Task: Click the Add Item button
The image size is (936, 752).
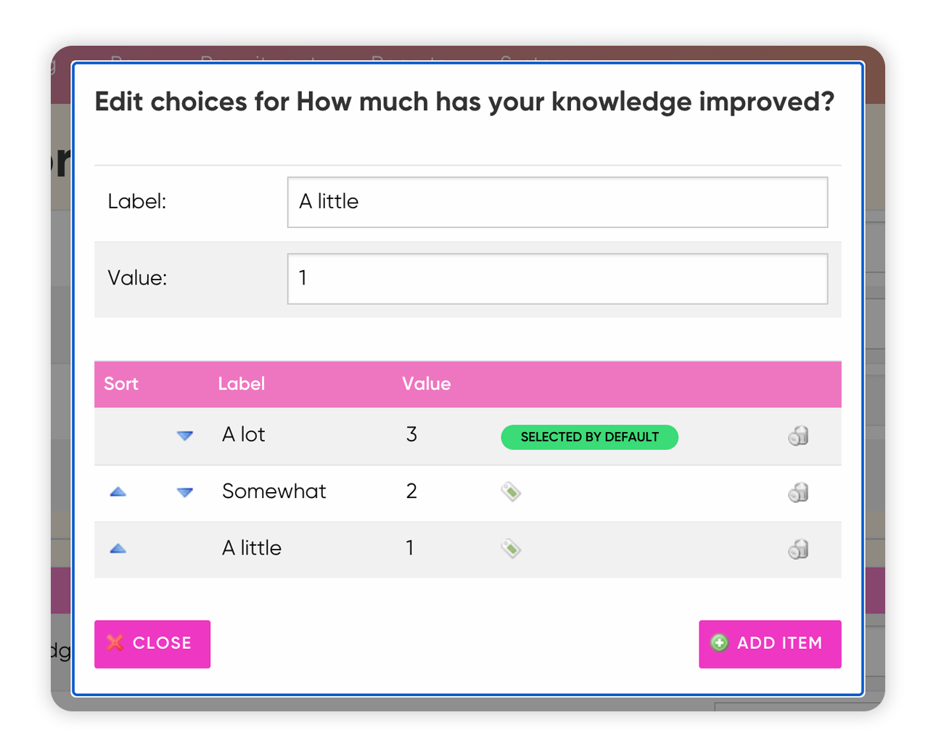Action: (x=770, y=644)
